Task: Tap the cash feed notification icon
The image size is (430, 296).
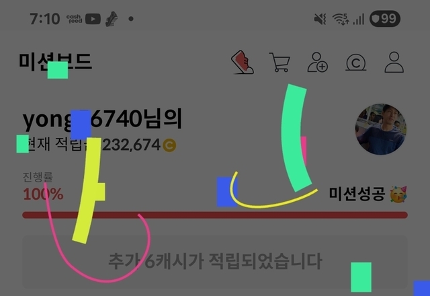Action: tap(74, 19)
